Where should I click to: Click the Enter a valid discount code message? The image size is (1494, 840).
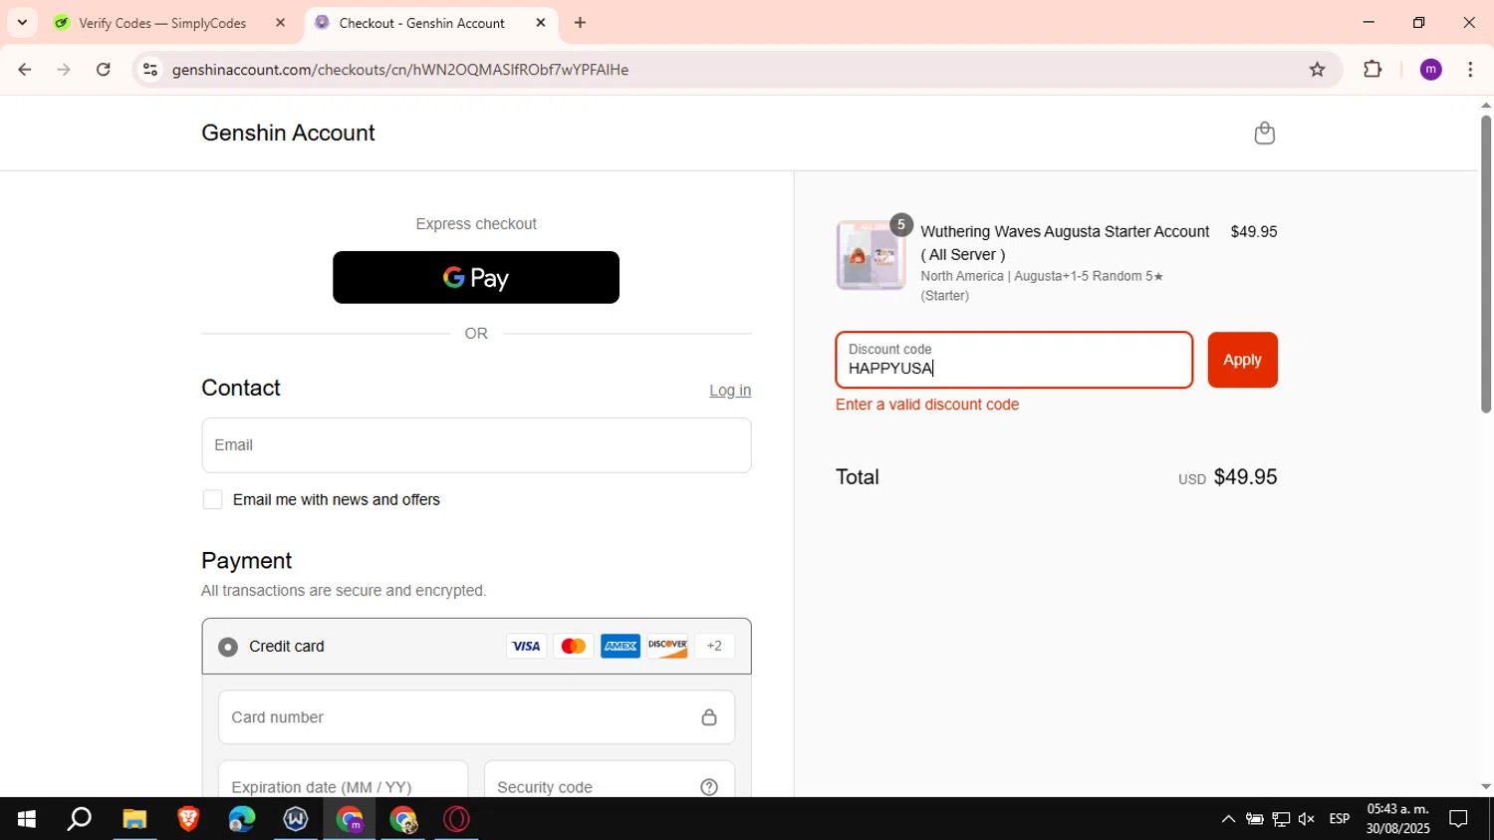(927, 405)
